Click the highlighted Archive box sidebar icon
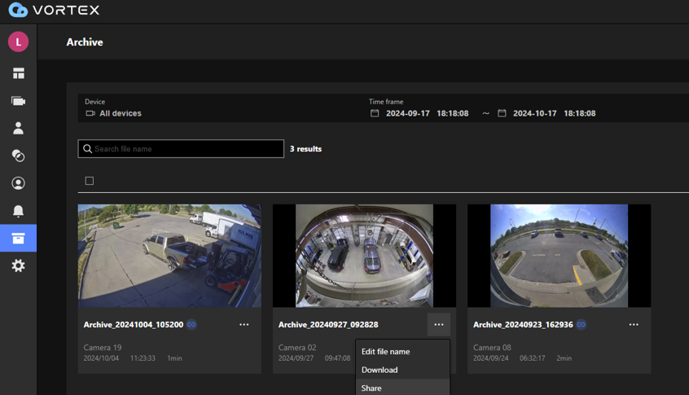Image resolution: width=689 pixels, height=395 pixels. [18, 239]
